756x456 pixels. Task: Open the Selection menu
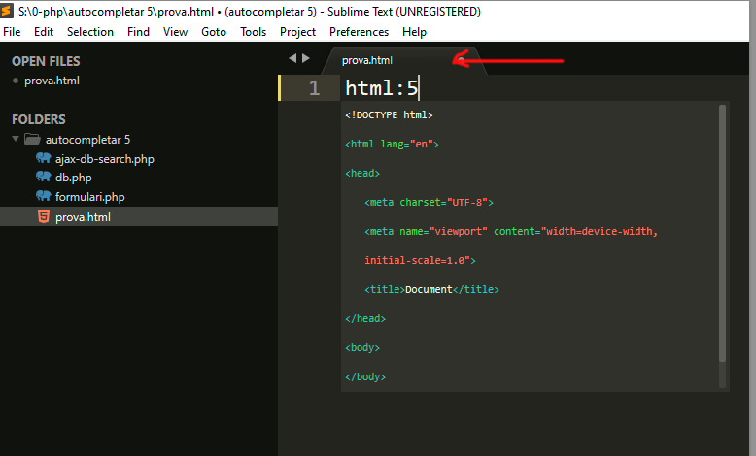pyautogui.click(x=90, y=32)
